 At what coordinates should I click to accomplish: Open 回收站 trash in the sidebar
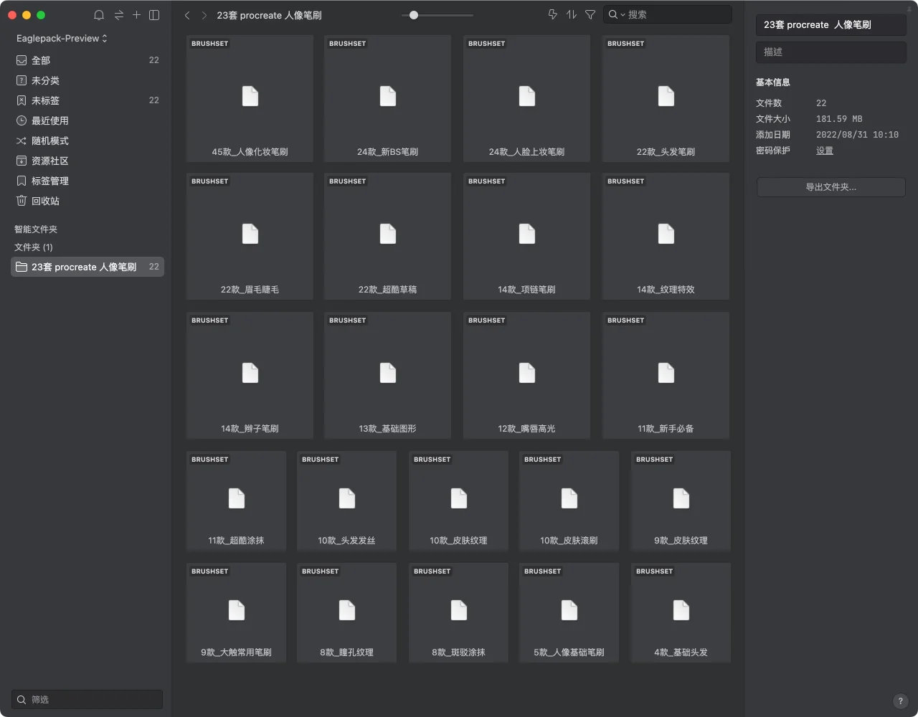(x=87, y=201)
